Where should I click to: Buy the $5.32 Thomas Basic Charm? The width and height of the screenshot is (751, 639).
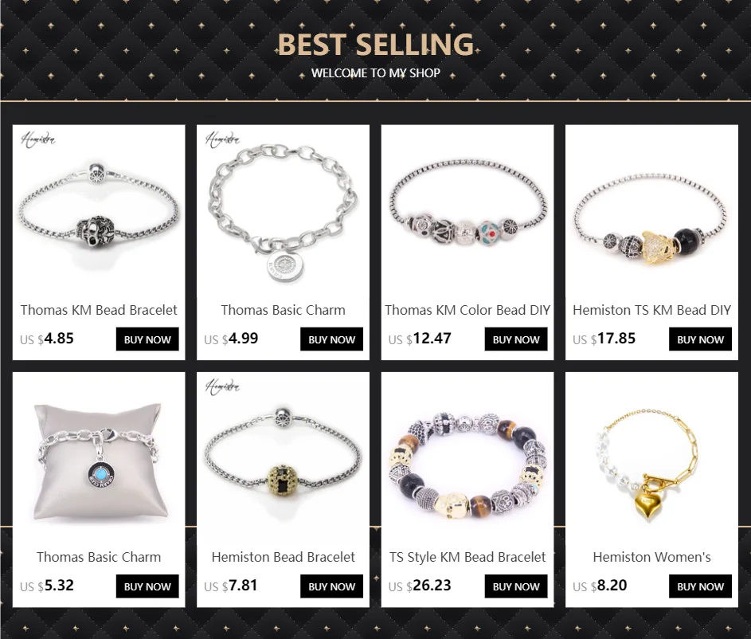click(x=147, y=586)
